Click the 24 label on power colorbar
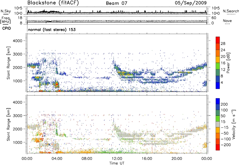Viewport: 239px width, 165px height. coord(223,50)
